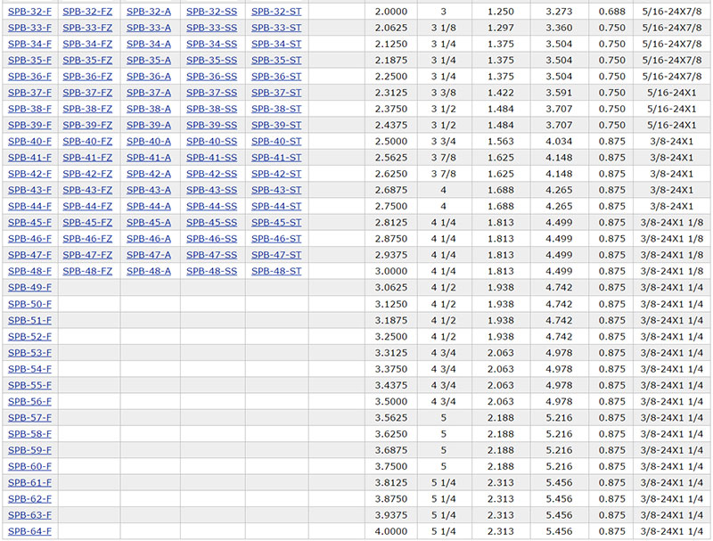Click the 4.0000 dimension cell
This screenshot has width=713, height=541.
click(x=390, y=532)
